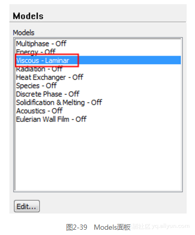Image resolution: width=195 pixels, height=235 pixels.
Task: Click the Models panel title heading
Action: click(28, 16)
